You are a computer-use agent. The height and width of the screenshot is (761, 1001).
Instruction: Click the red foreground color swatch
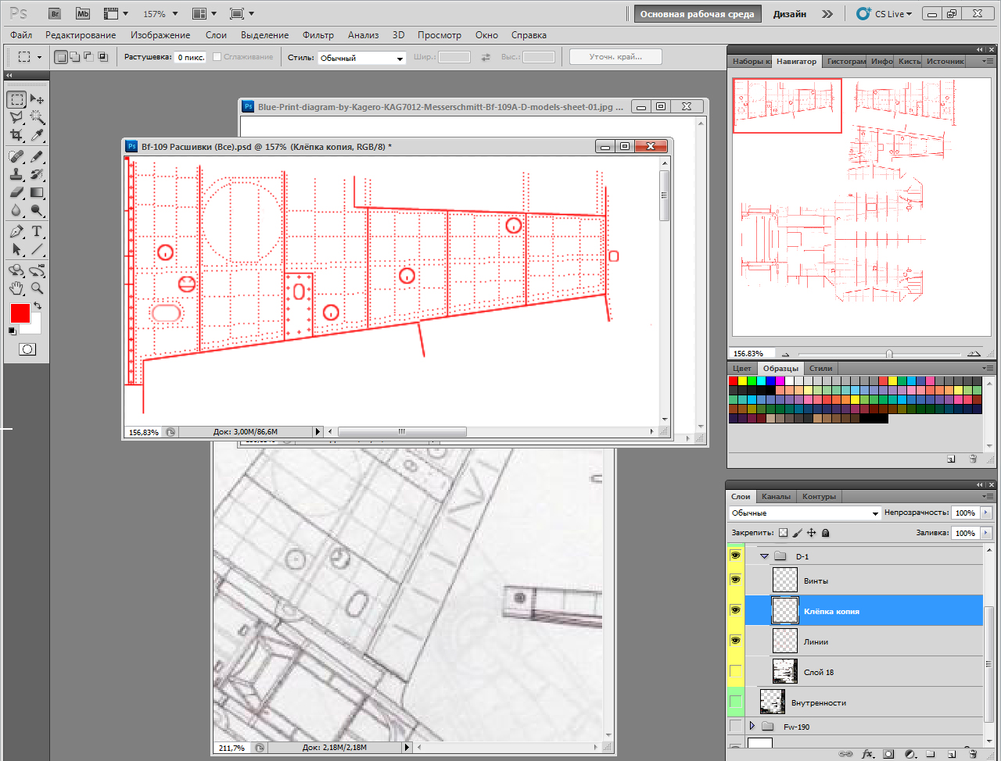tap(20, 313)
